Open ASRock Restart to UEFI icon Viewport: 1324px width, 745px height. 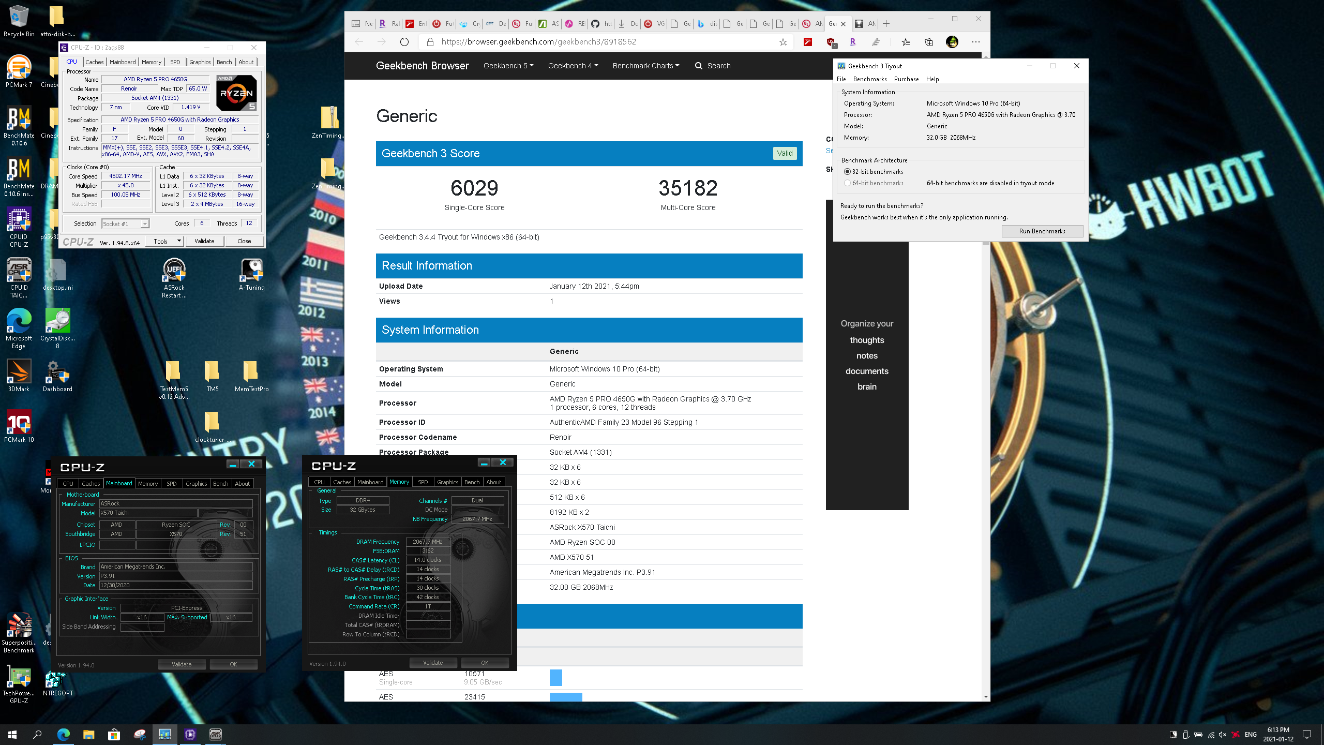click(x=174, y=278)
